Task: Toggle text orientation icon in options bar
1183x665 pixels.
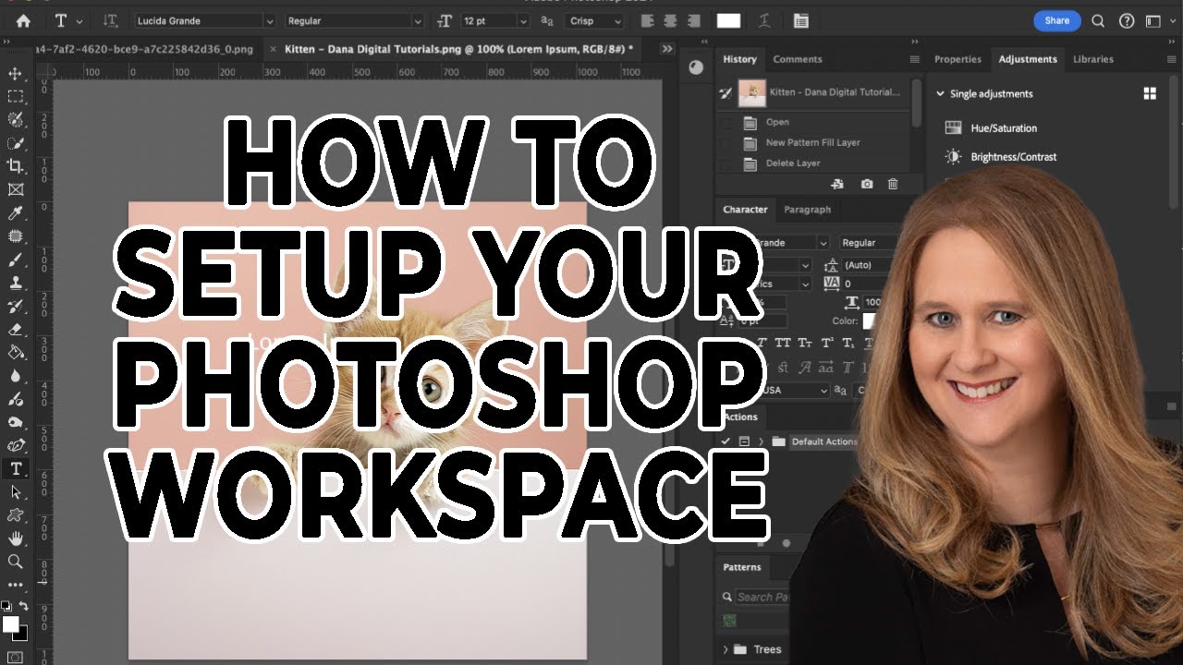Action: pos(111,20)
